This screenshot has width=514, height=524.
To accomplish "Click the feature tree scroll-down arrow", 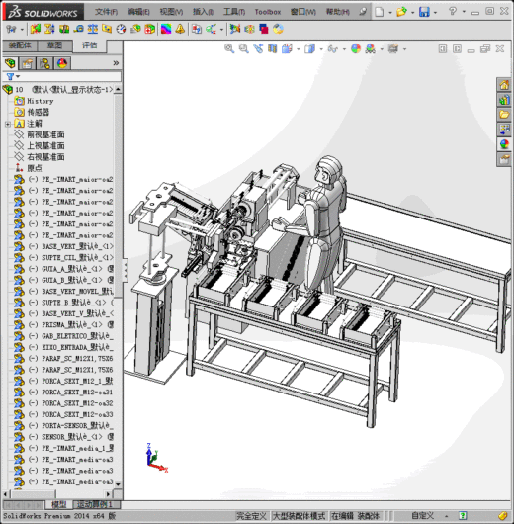I will 118,483.
